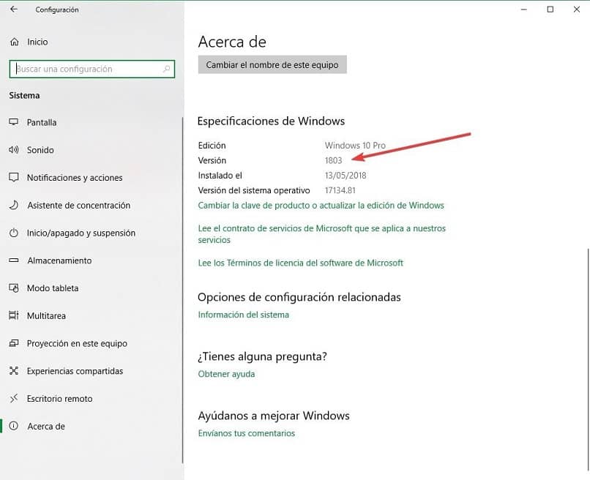This screenshot has width=590, height=480.
Task: Click the ¿Tienes alguna pregunta? heading
Action: (262, 356)
